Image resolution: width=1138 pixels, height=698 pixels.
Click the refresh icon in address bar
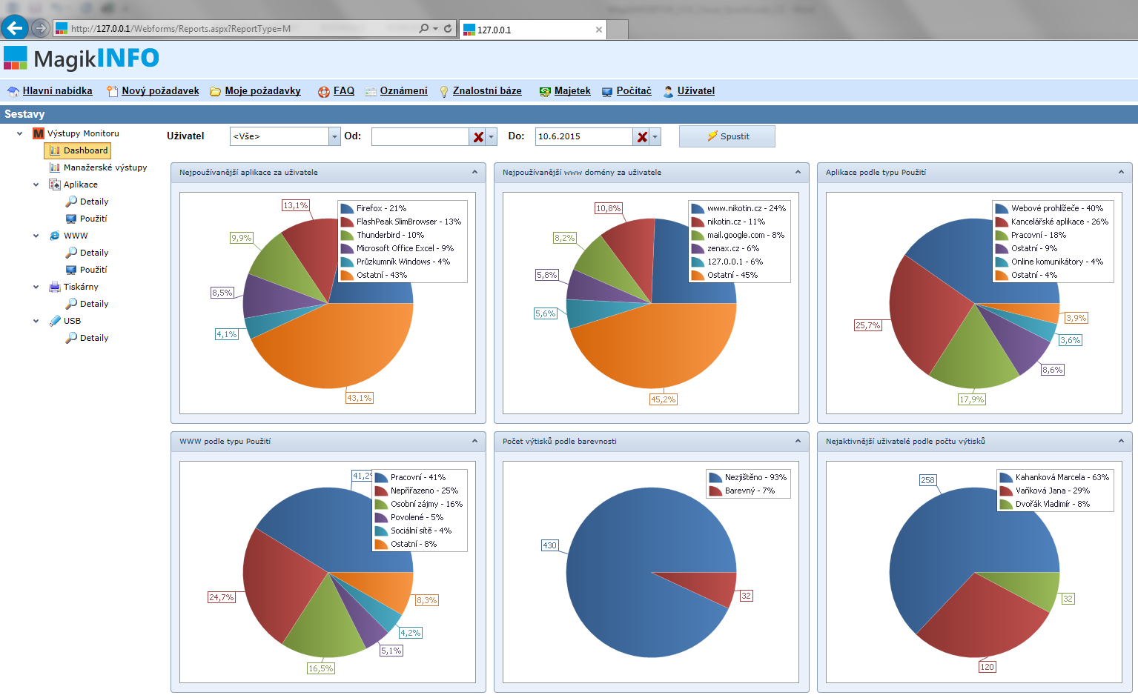(x=448, y=28)
